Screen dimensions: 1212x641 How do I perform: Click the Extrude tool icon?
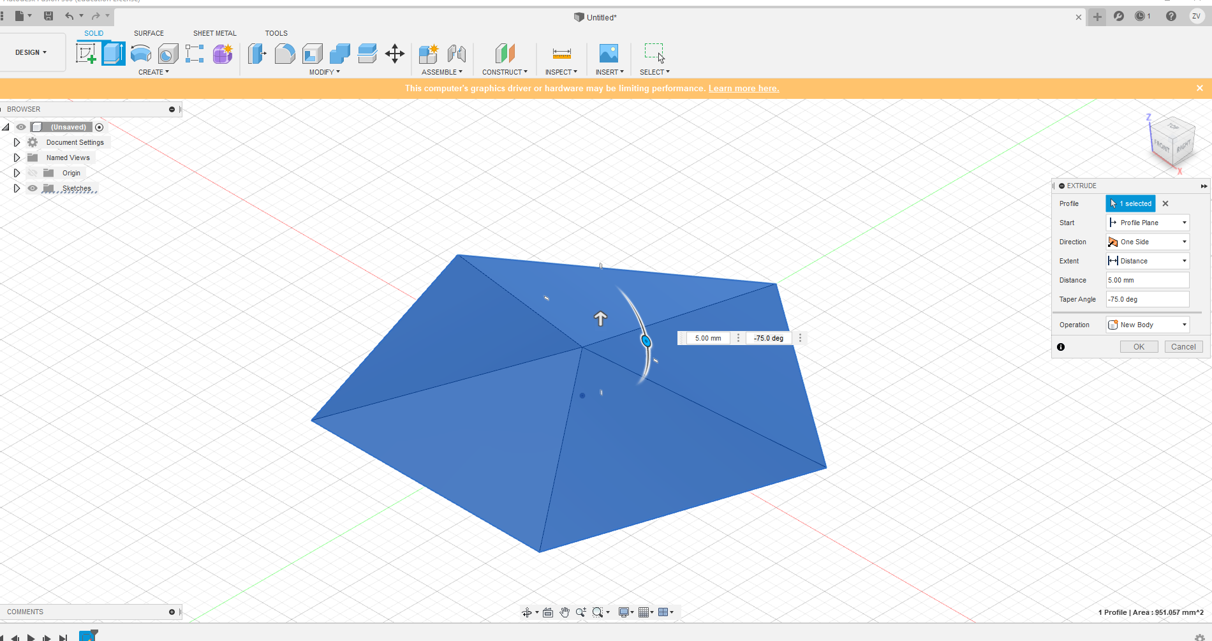114,54
